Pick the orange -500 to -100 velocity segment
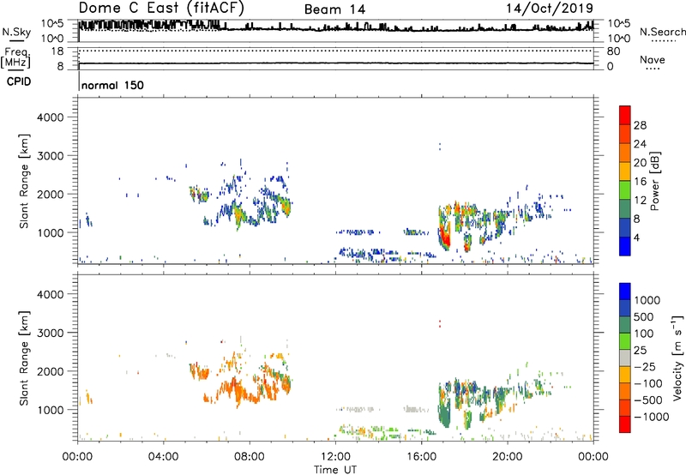The height and width of the screenshot is (475, 686). click(625, 391)
